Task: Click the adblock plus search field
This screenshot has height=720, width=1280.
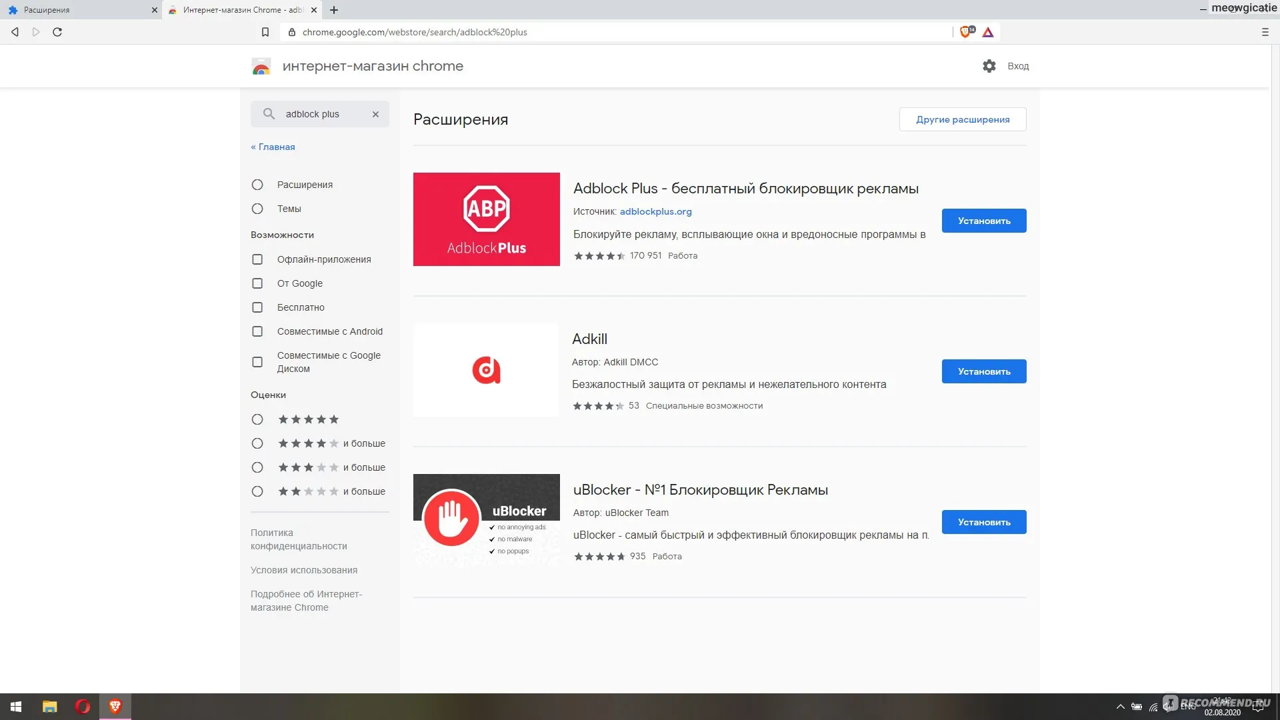Action: tap(320, 114)
